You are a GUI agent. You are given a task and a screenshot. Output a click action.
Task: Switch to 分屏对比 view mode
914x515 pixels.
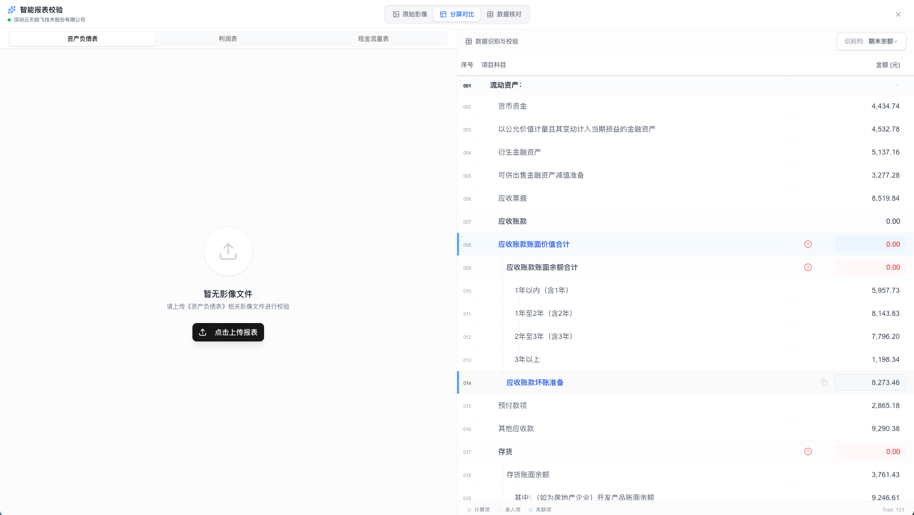(457, 14)
